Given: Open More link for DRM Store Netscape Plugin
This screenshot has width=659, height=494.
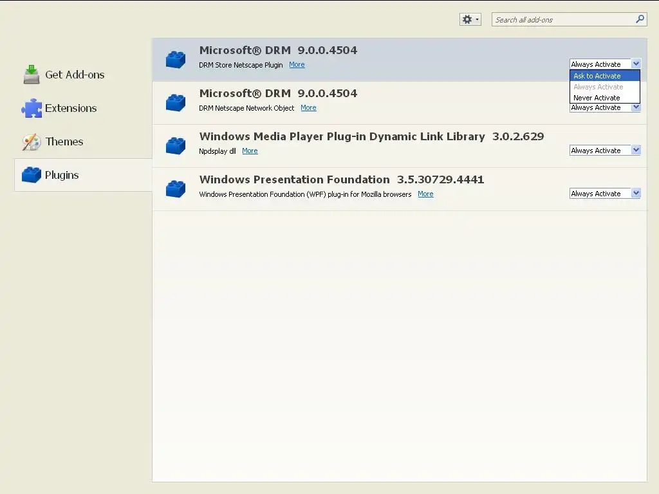Looking at the screenshot, I should tap(297, 65).
